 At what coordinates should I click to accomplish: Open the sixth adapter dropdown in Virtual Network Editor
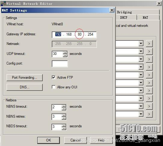coord(141,83)
